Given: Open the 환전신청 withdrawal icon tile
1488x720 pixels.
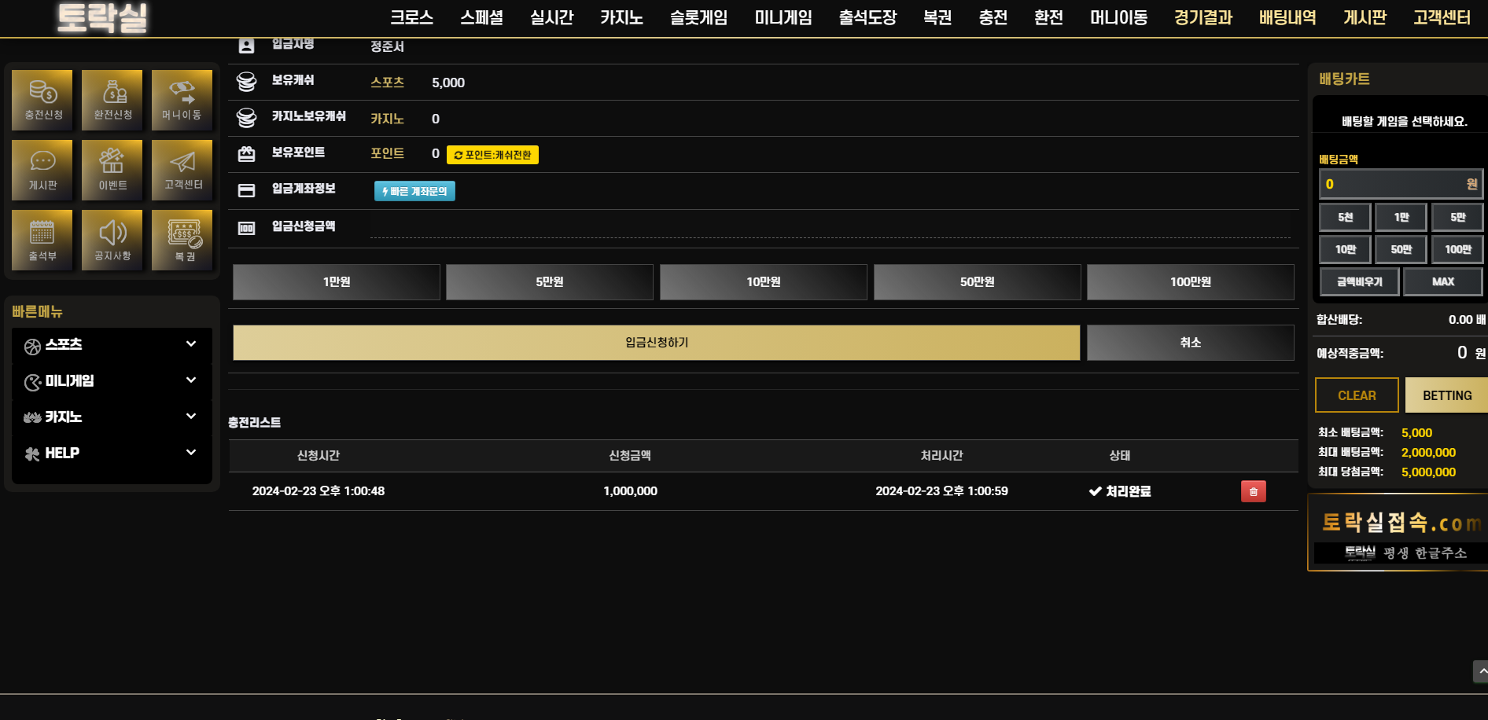Looking at the screenshot, I should point(112,100).
